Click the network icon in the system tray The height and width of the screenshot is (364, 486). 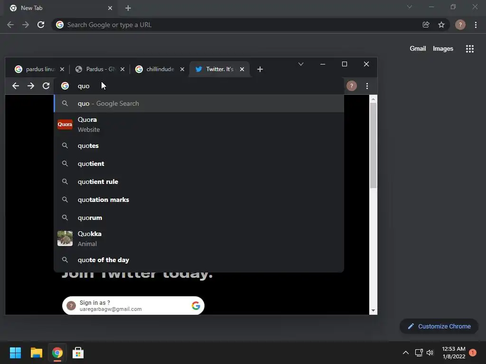(x=419, y=353)
